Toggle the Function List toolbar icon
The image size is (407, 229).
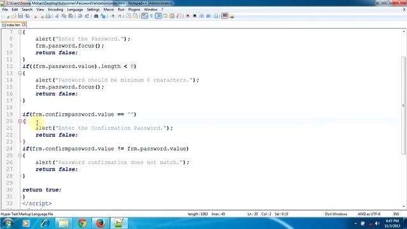tap(179, 16)
